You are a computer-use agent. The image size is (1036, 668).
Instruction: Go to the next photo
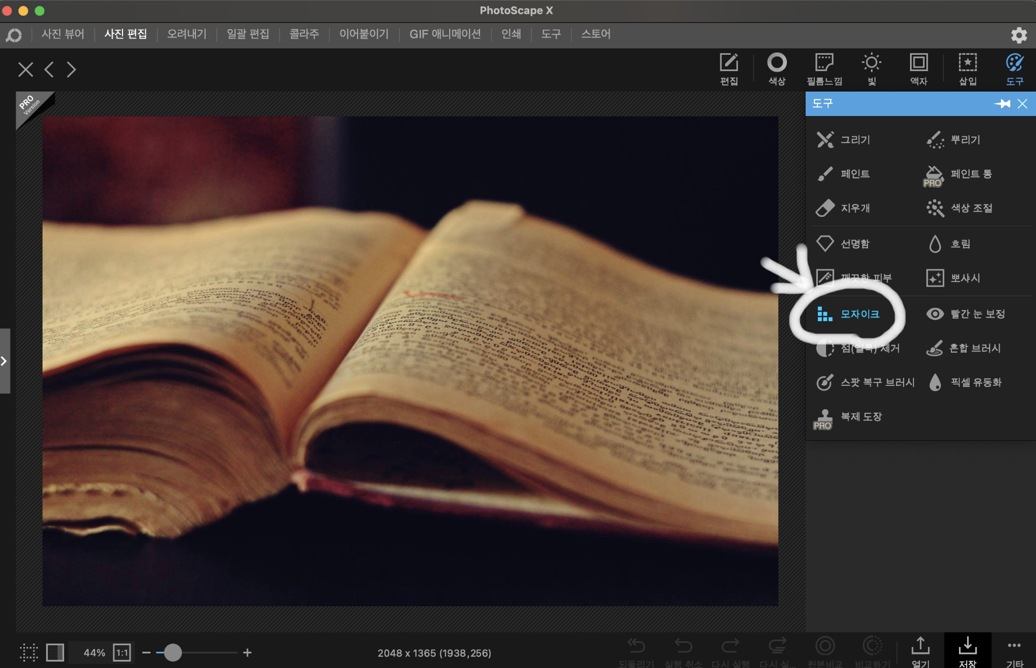[x=71, y=70]
